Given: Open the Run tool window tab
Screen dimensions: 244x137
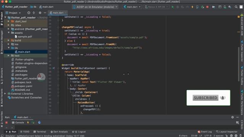Looking at the screenshot, I should 11,132.
